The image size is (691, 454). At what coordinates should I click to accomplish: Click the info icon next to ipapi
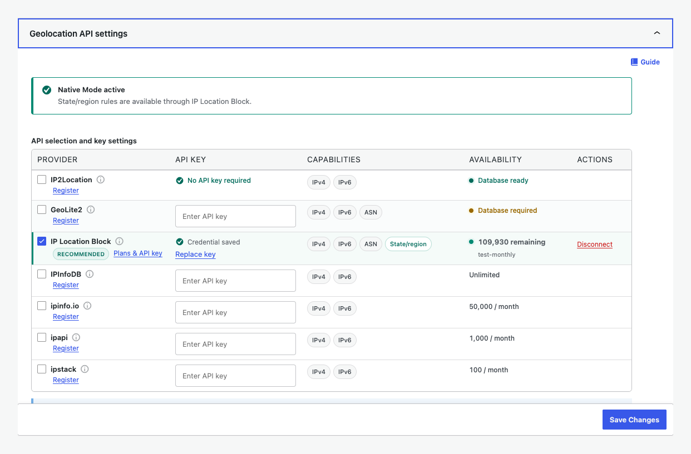(x=76, y=337)
